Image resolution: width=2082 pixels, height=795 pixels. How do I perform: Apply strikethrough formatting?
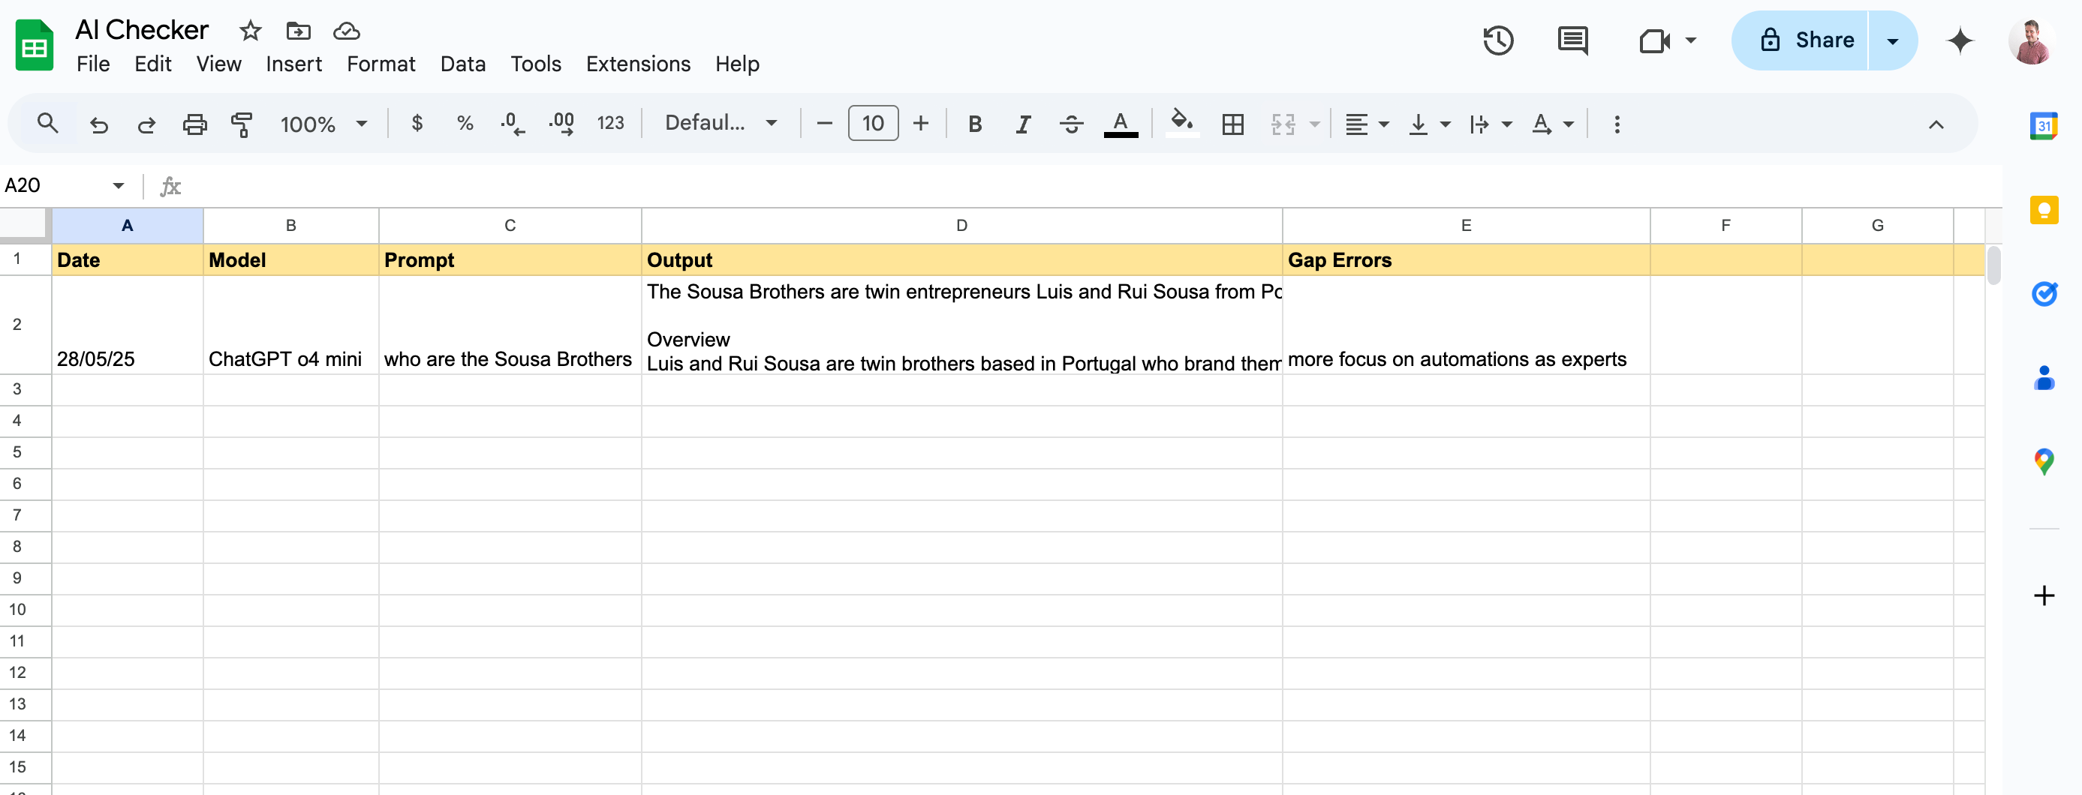pos(1071,124)
